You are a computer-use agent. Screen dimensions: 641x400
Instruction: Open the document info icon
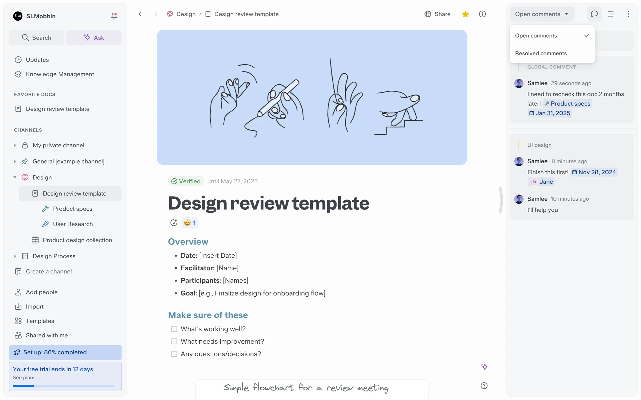tap(482, 14)
